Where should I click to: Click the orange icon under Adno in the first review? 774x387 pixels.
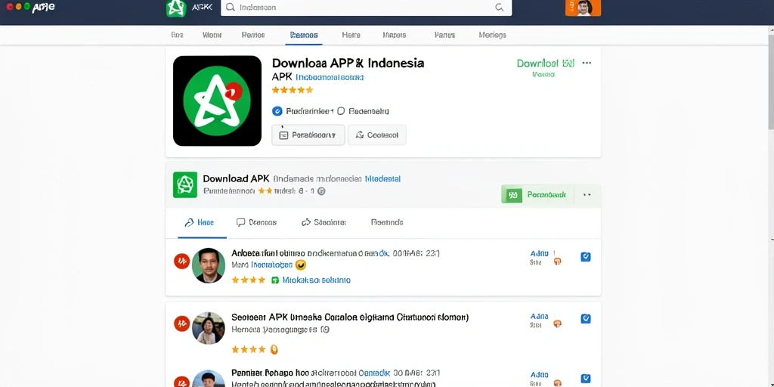(x=557, y=262)
